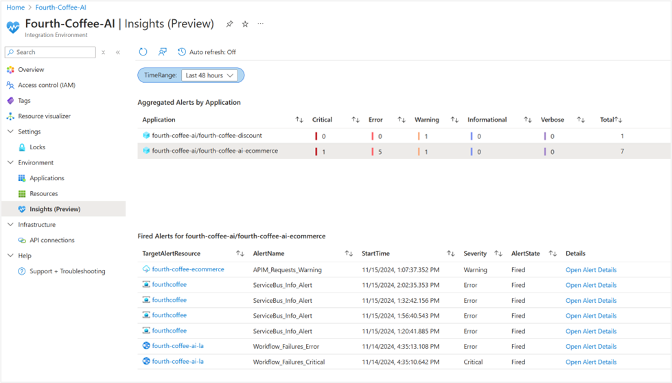Open Locks under Settings
The width and height of the screenshot is (672, 383).
click(x=37, y=147)
